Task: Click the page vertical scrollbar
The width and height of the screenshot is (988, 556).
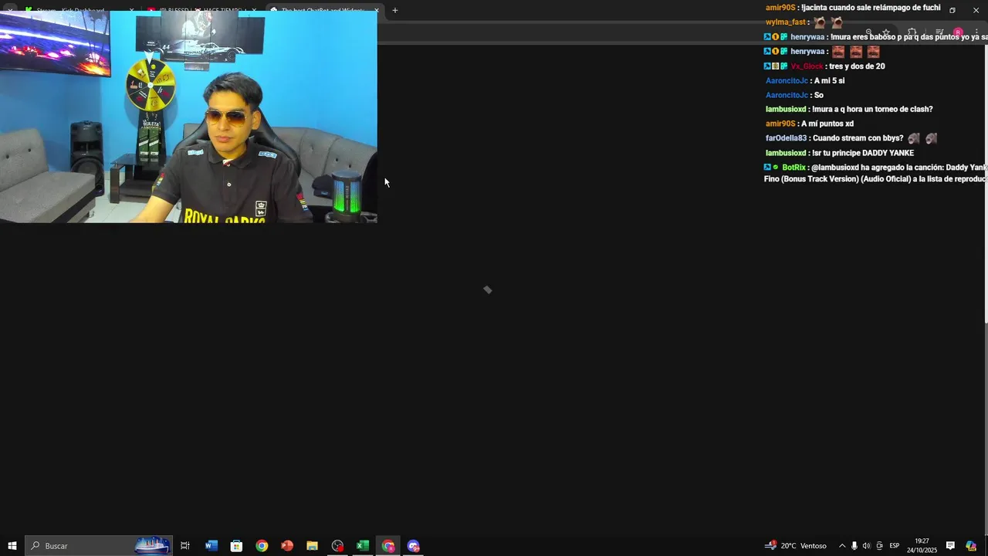Action: coord(985,185)
